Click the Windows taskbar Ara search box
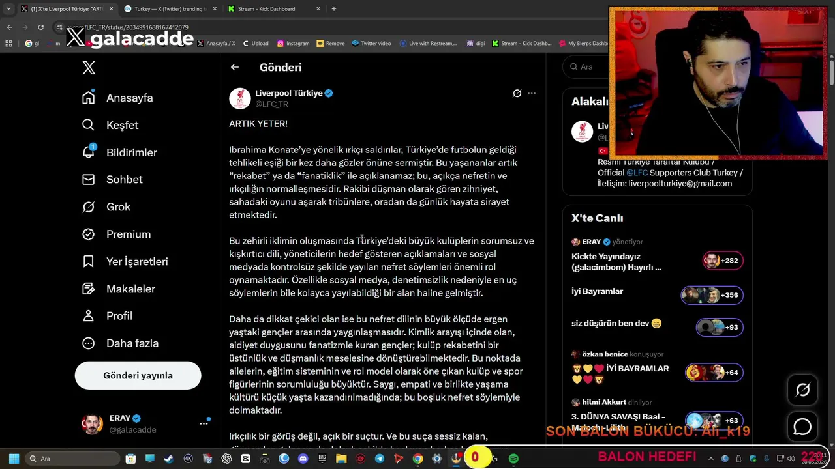 tap(72, 459)
